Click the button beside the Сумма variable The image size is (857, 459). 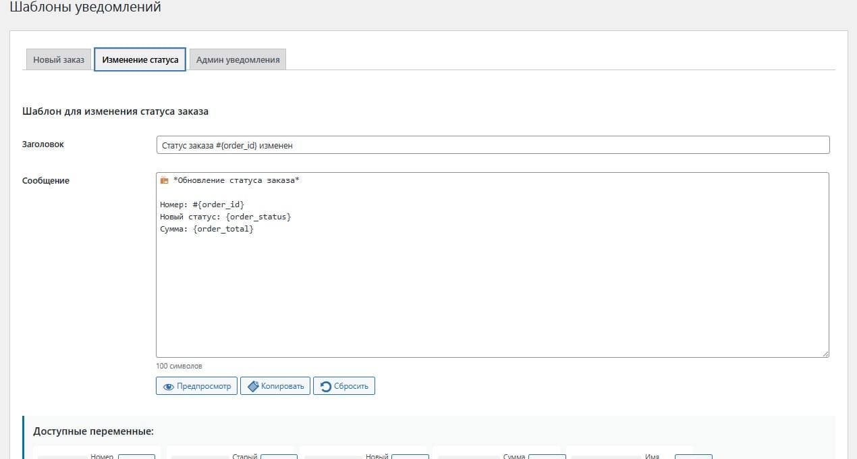[x=547, y=456]
